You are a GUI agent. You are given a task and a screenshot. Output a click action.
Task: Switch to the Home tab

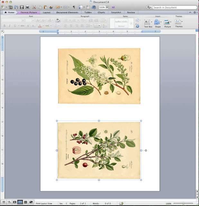pyautogui.click(x=9, y=13)
